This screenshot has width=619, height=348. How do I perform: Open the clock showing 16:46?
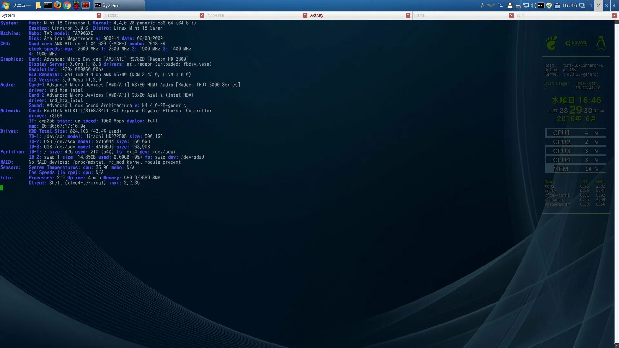pos(569,5)
